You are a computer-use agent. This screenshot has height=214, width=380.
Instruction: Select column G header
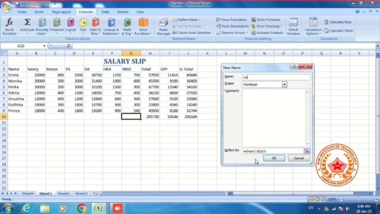pyautogui.click(x=131, y=53)
